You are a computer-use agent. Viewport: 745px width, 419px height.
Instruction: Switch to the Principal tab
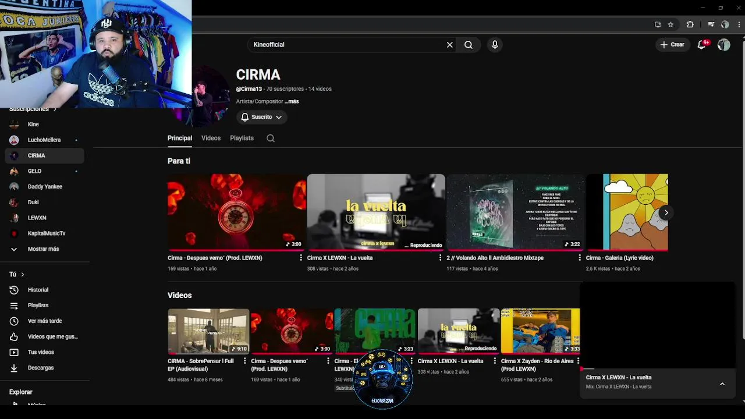tap(180, 138)
